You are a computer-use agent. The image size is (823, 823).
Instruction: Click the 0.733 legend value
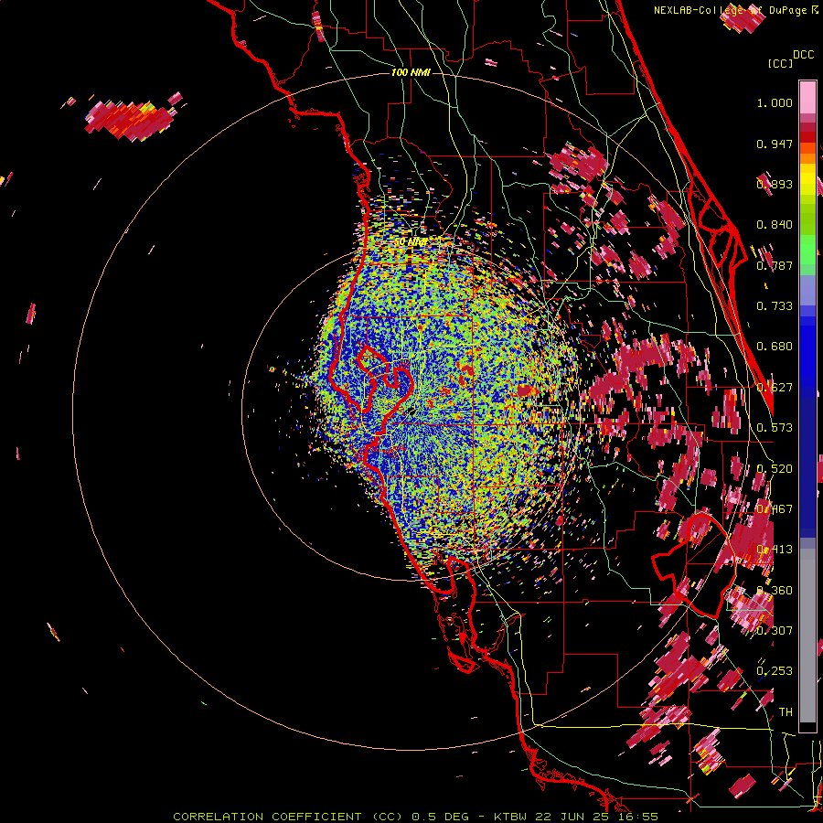(775, 306)
